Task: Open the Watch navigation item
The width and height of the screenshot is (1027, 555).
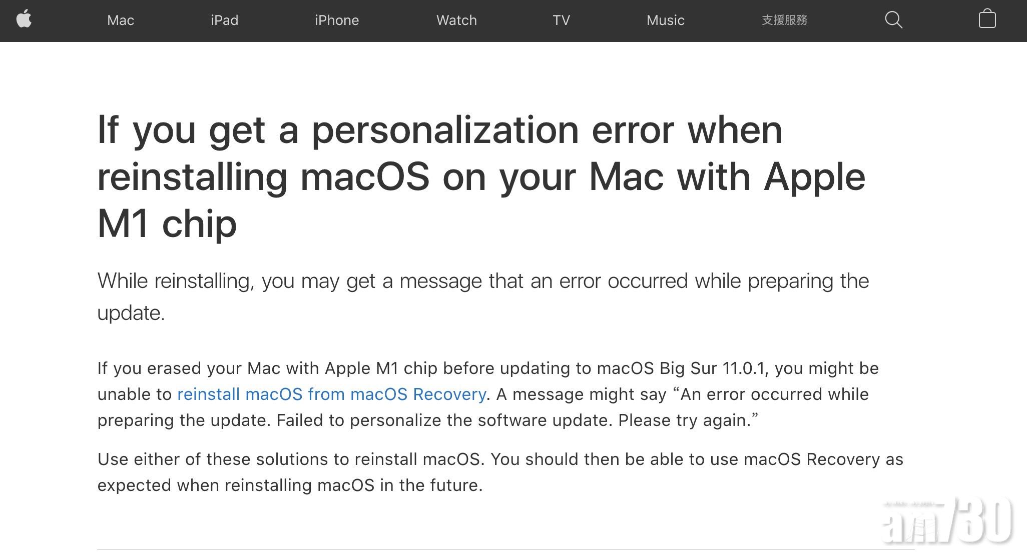Action: pyautogui.click(x=456, y=20)
